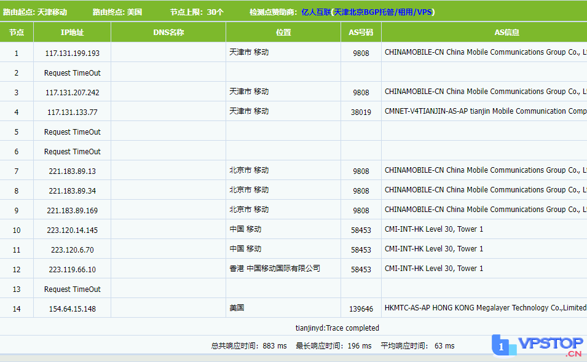
Task: Click the 香港 中国移动国际有限公司 location cell
Action: [275, 269]
